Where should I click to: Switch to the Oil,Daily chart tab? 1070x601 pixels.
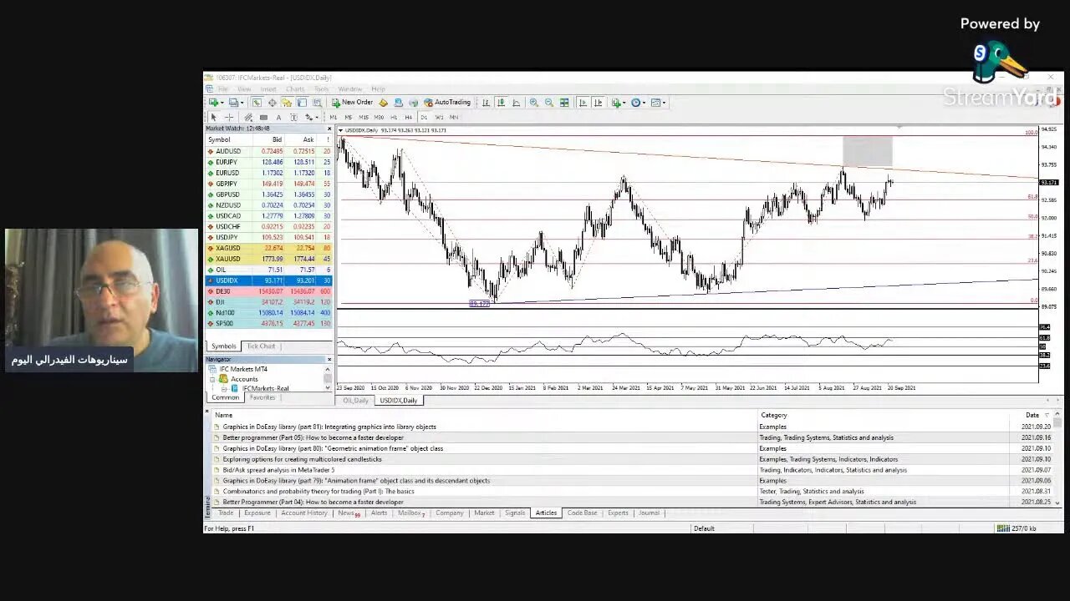click(x=355, y=401)
